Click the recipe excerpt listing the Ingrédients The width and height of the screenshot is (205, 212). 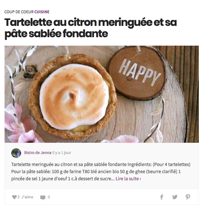(101, 172)
